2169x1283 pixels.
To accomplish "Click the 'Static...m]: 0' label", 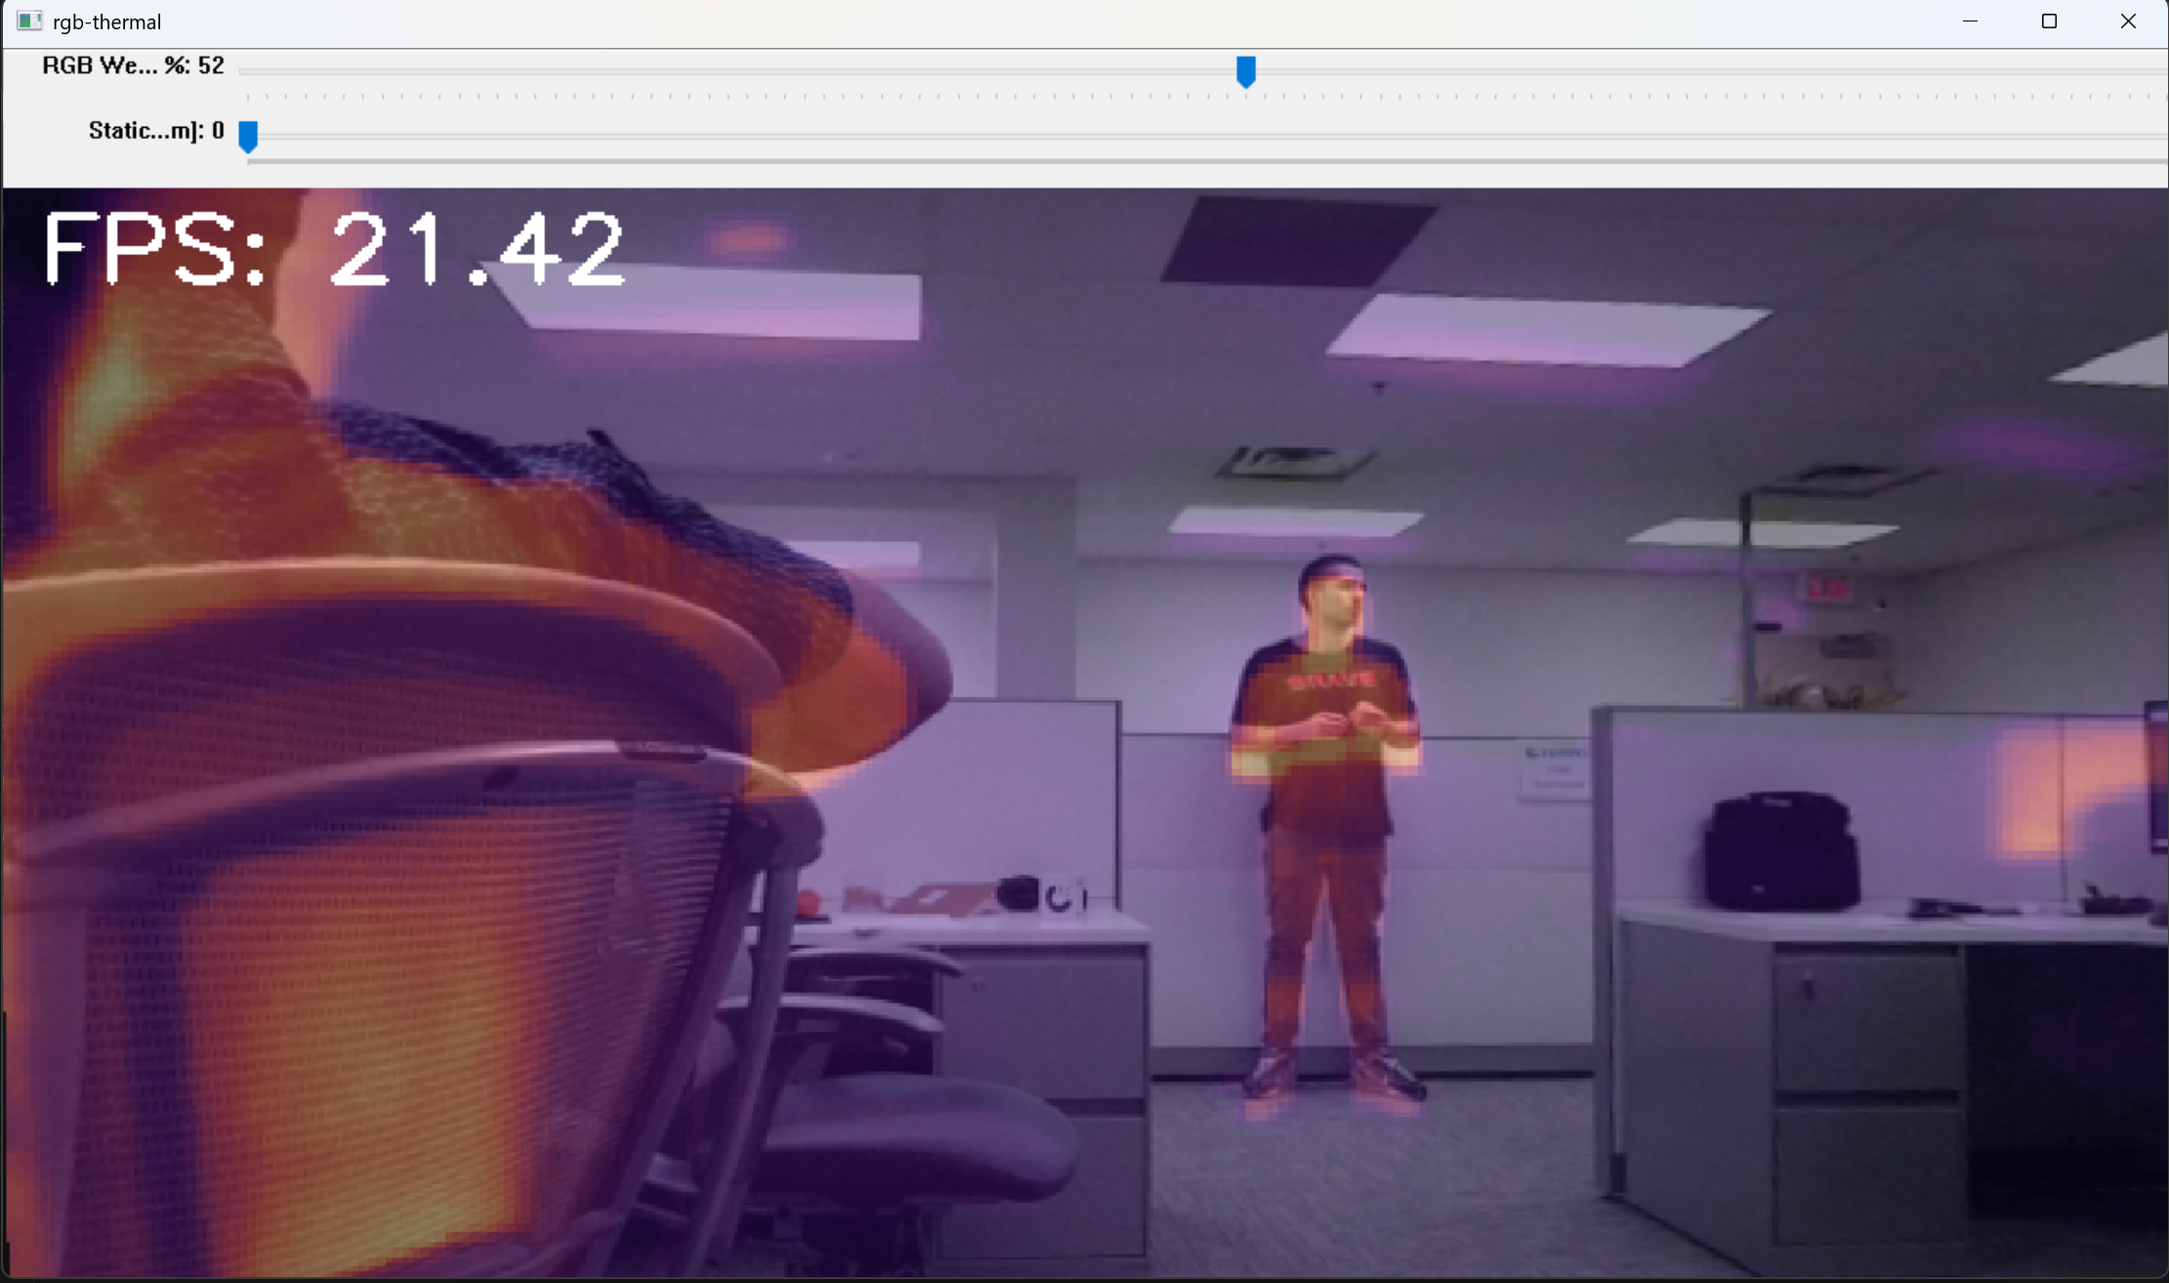I will click(155, 131).
